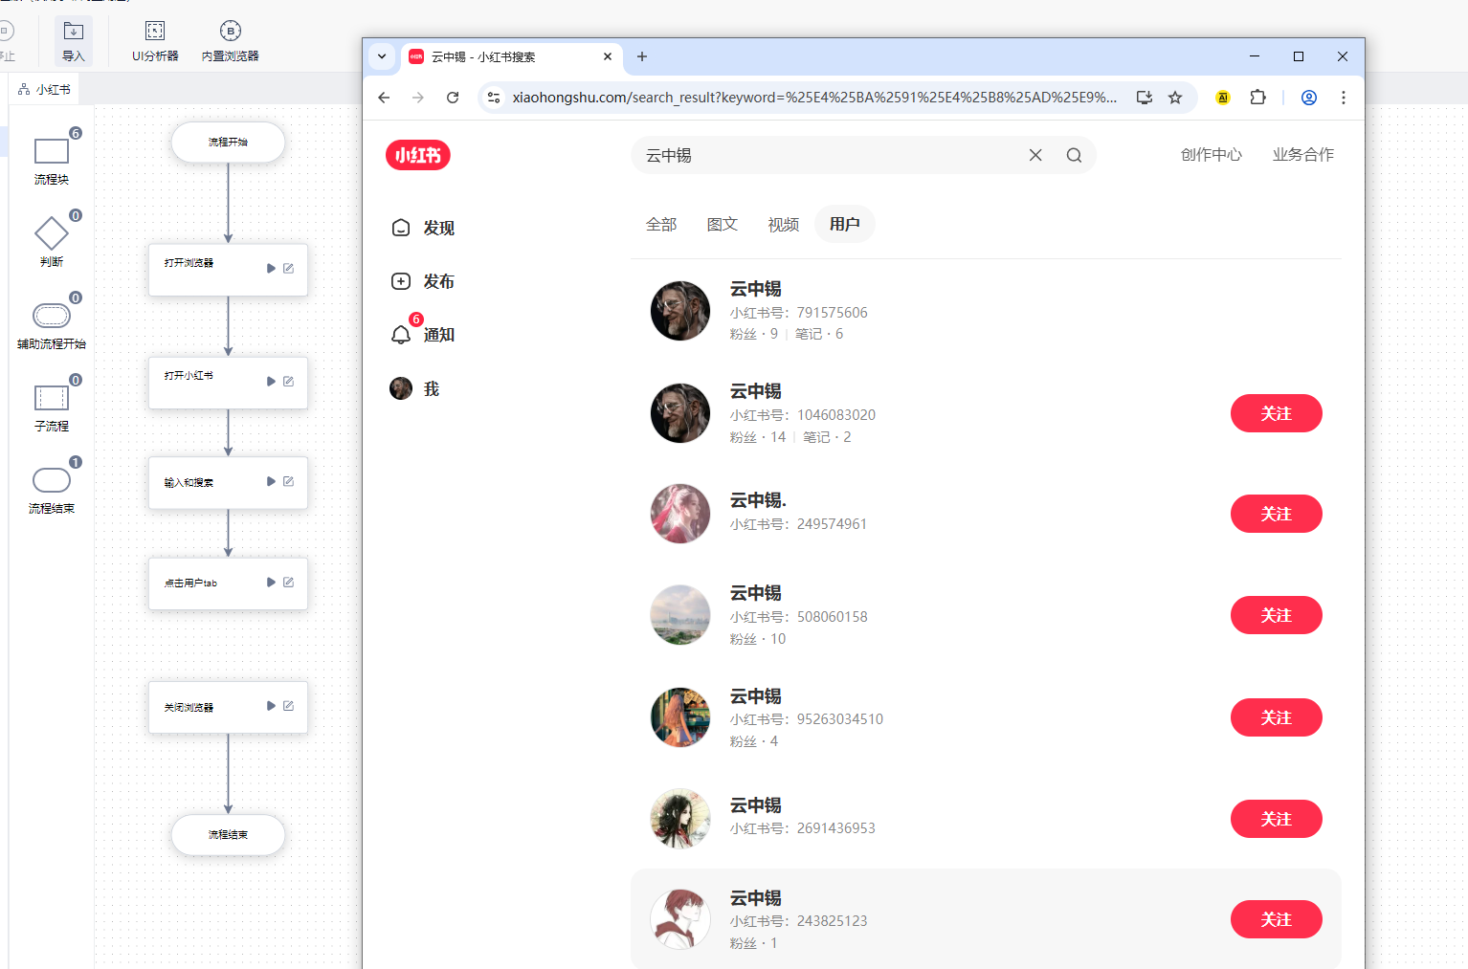Screen dimensions: 1468x969
Task: Open the browser extensions puzzle menu
Action: tap(1257, 98)
